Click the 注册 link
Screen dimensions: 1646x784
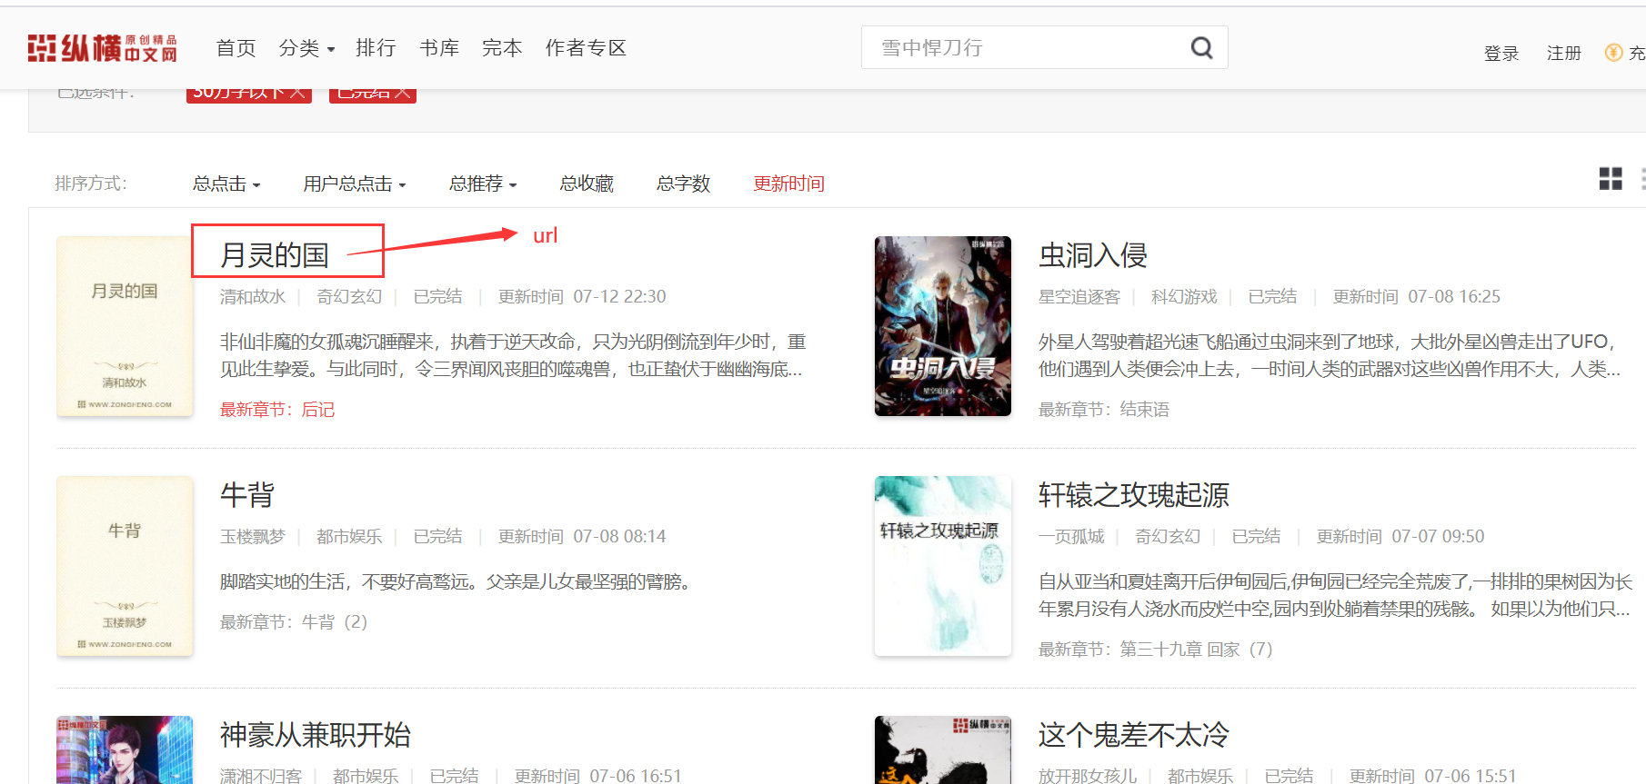(1564, 54)
